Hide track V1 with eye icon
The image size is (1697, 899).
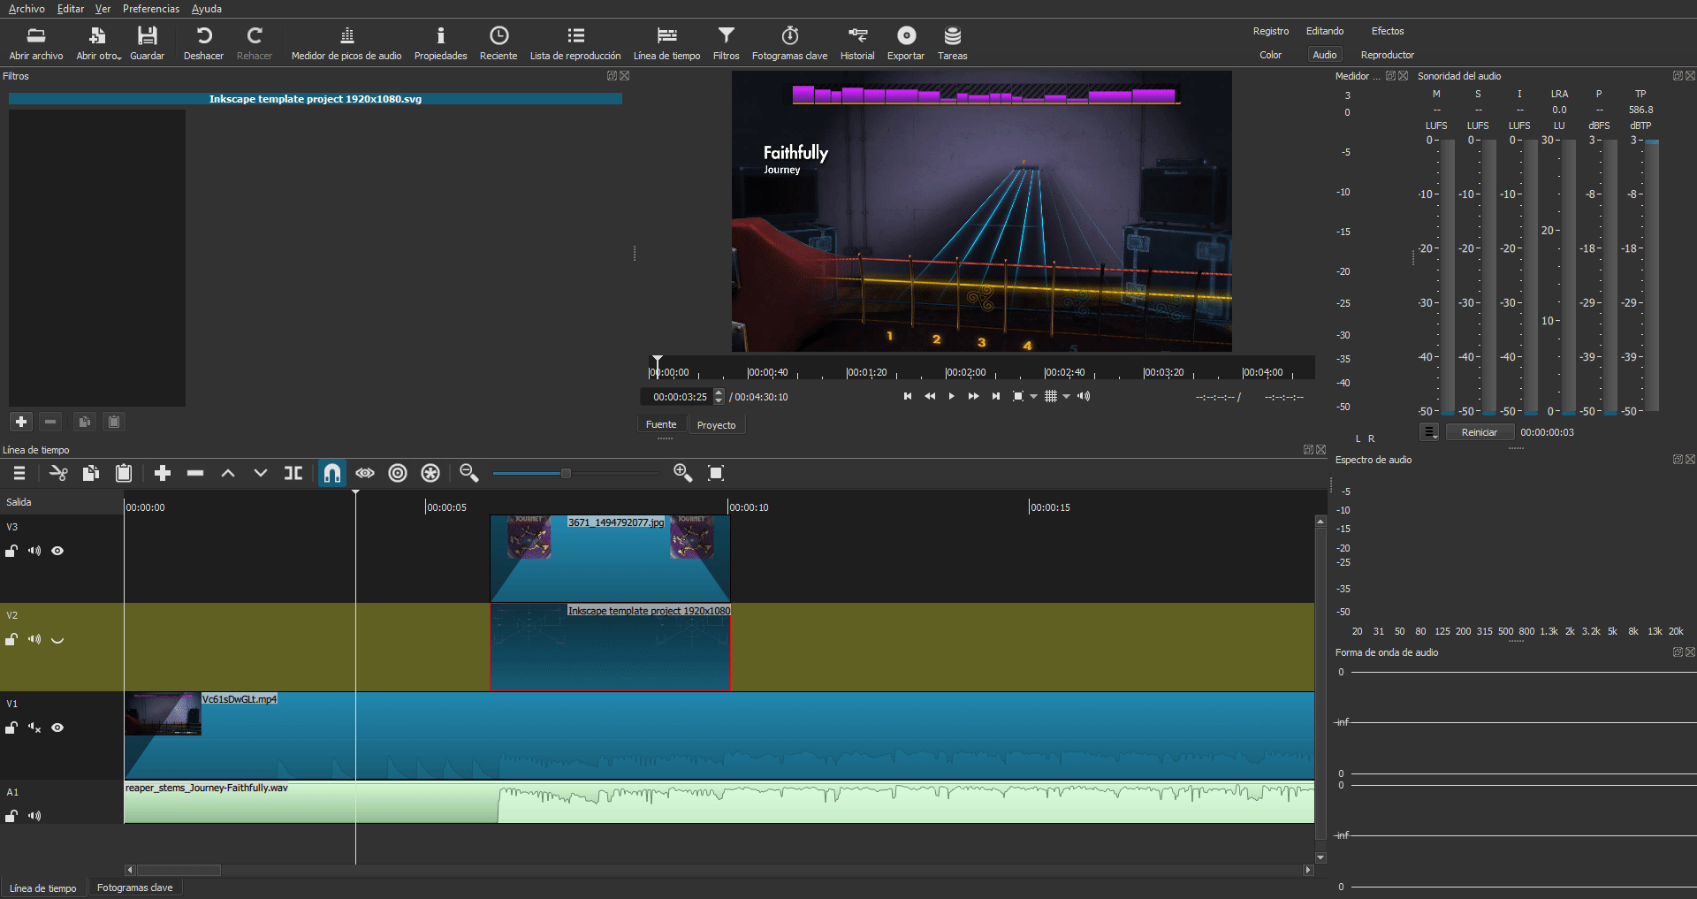pos(57,728)
